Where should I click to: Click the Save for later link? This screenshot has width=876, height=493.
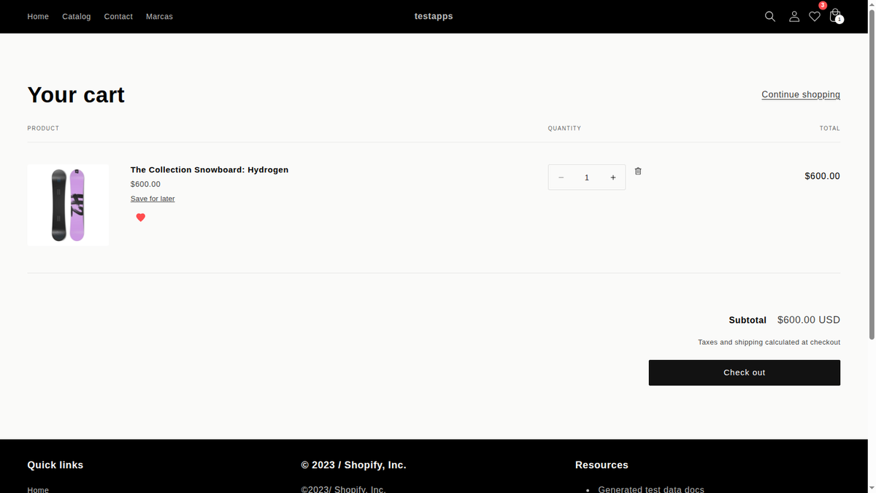153,199
